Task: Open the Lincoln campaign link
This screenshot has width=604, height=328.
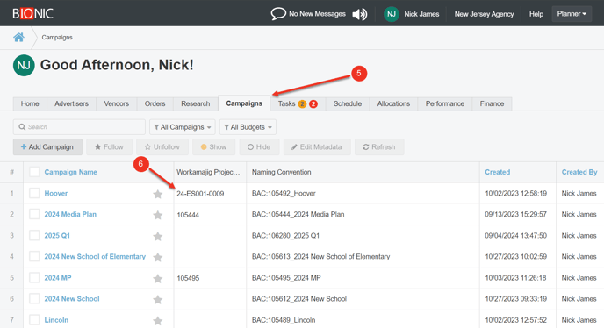Action: click(x=56, y=320)
